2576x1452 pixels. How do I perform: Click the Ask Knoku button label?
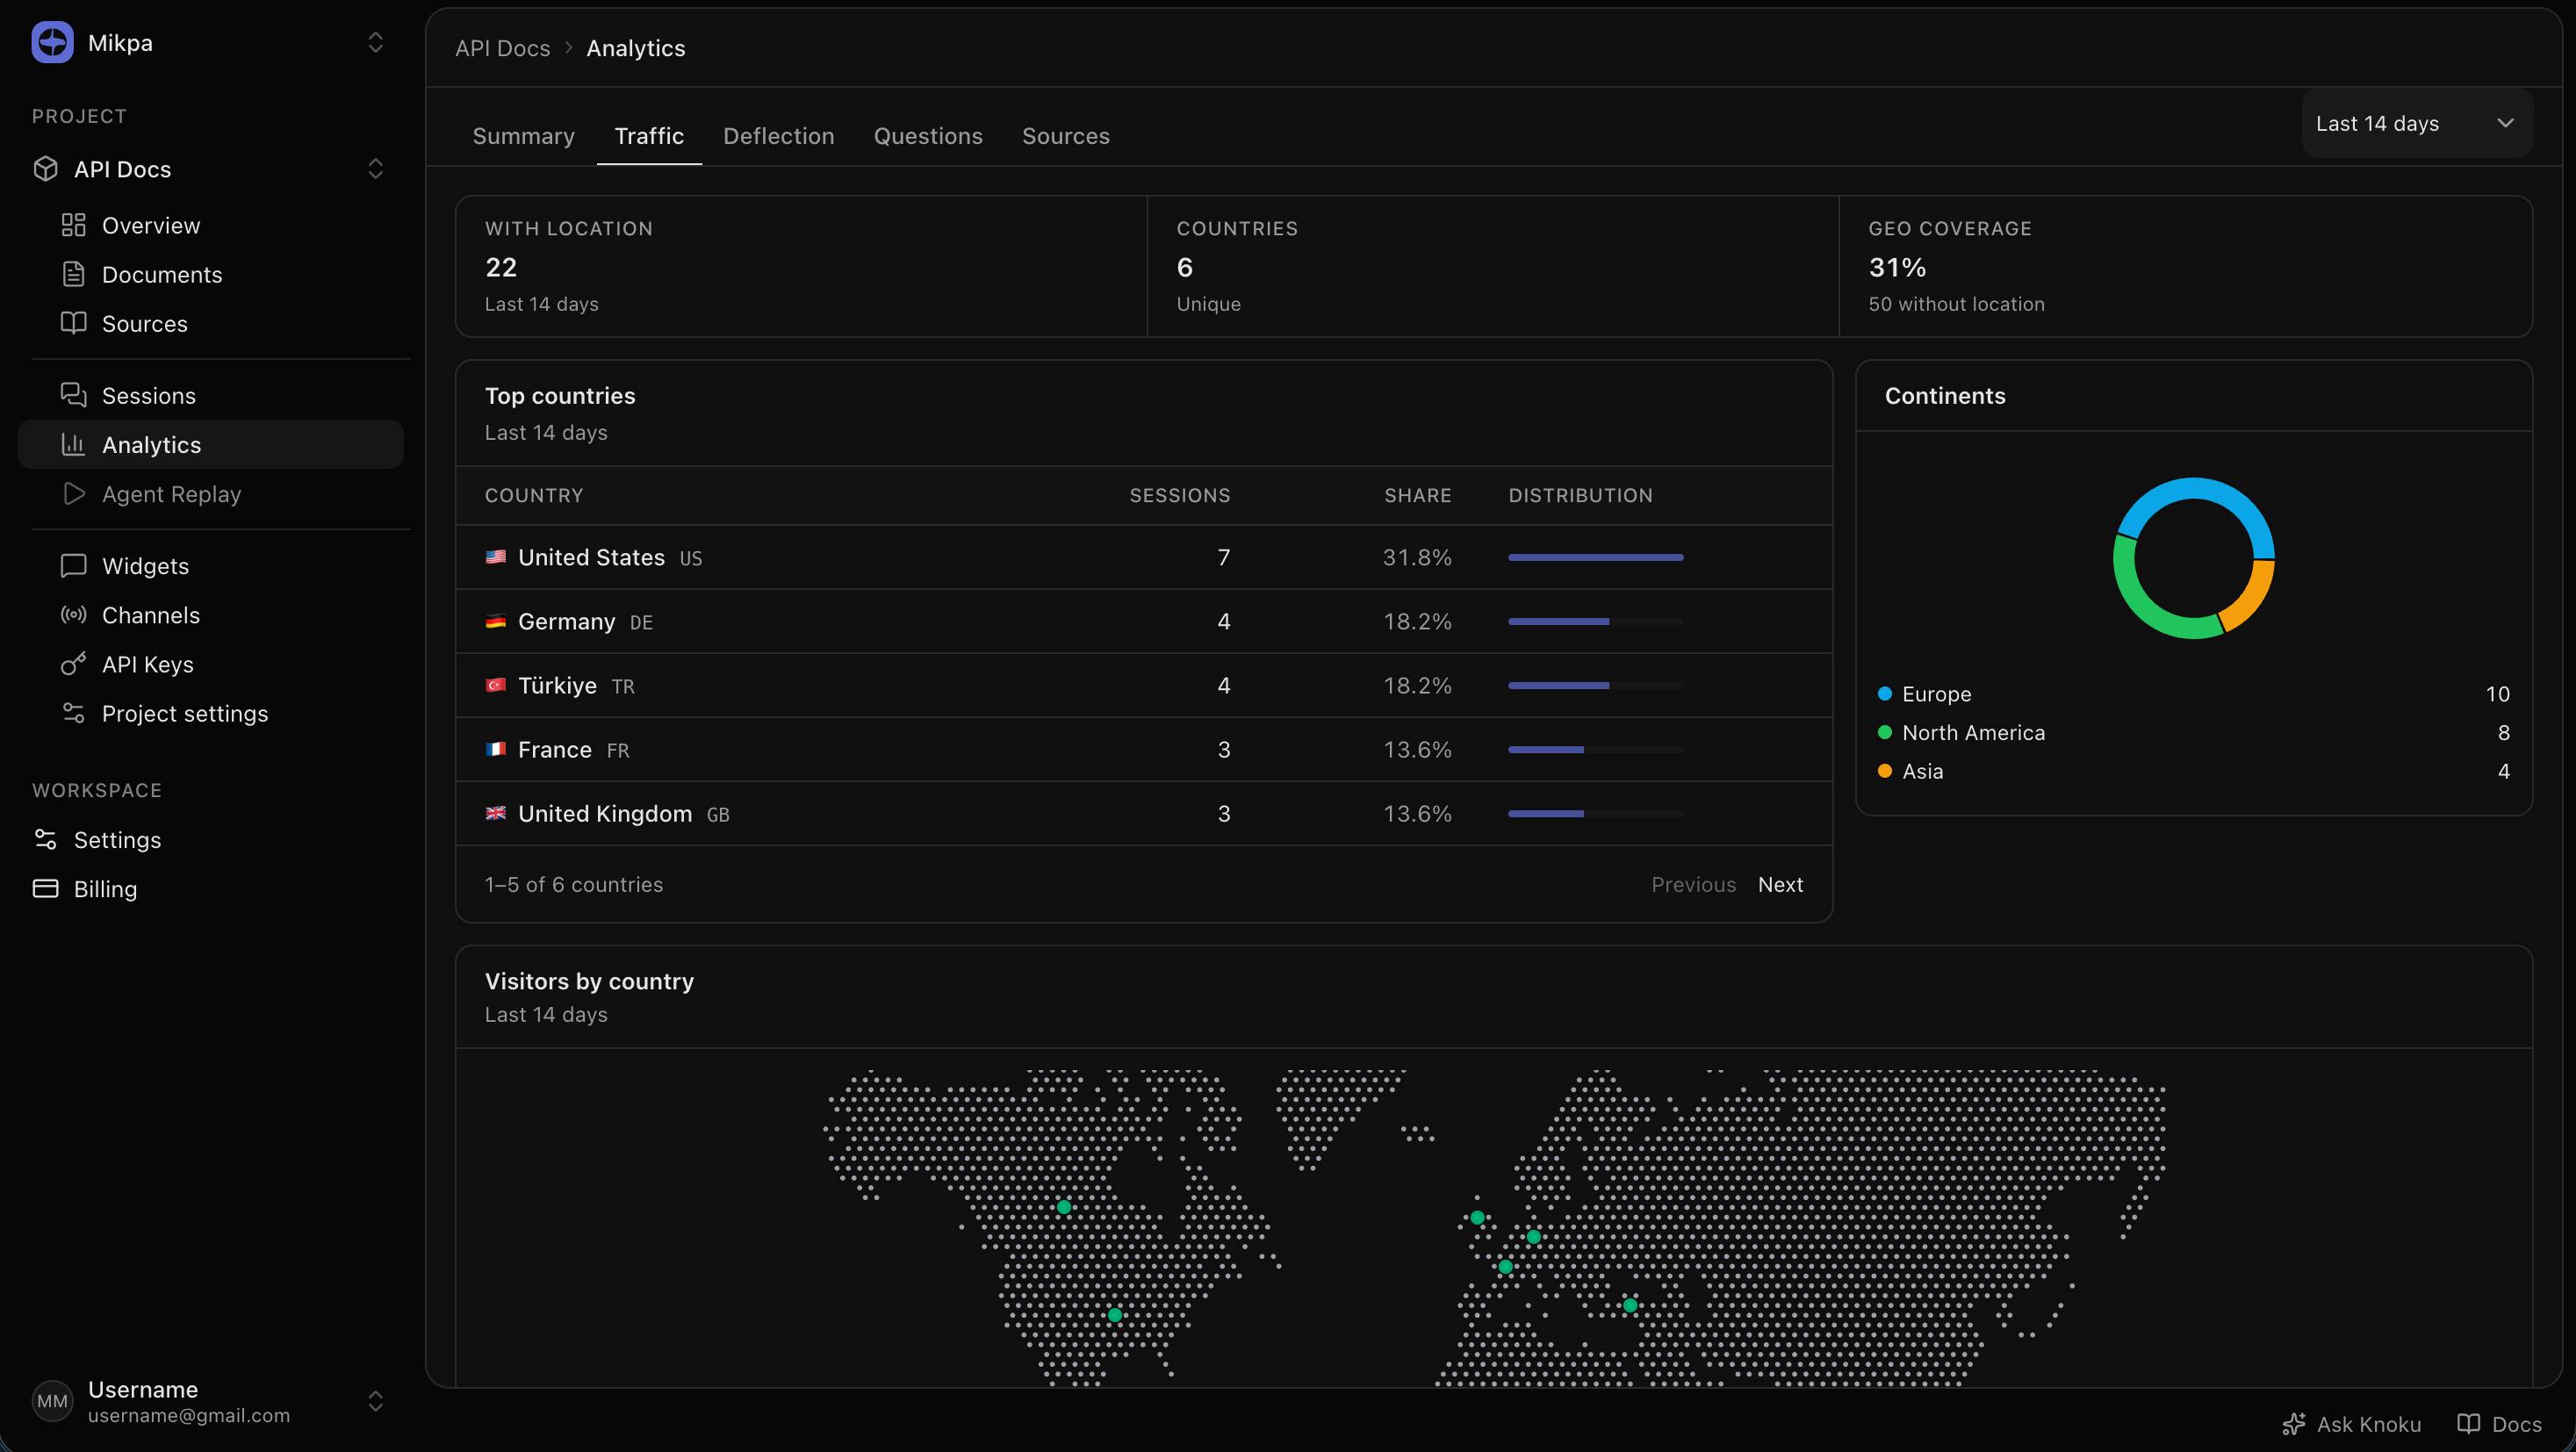point(2368,1424)
